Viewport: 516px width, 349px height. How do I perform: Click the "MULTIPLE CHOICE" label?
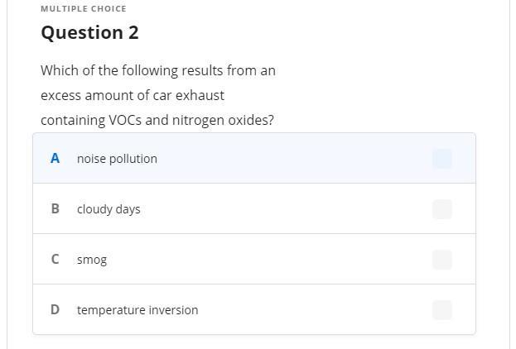(83, 8)
